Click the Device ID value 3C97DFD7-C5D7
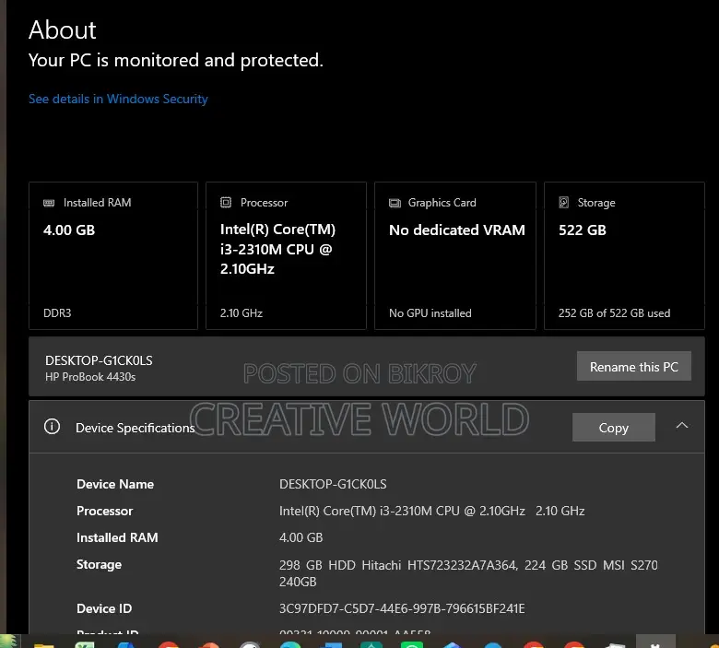 (x=402, y=608)
